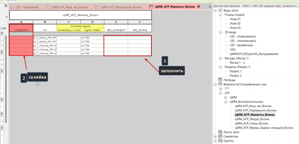The height and width of the screenshot is (144, 299).
Task: Collapse the Виды (все) node
Action: 215,10
